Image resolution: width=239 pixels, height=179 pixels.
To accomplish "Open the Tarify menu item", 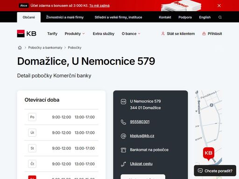I will 52,34.
